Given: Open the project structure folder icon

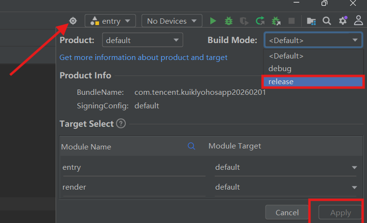Looking at the screenshot, I should click(x=311, y=21).
